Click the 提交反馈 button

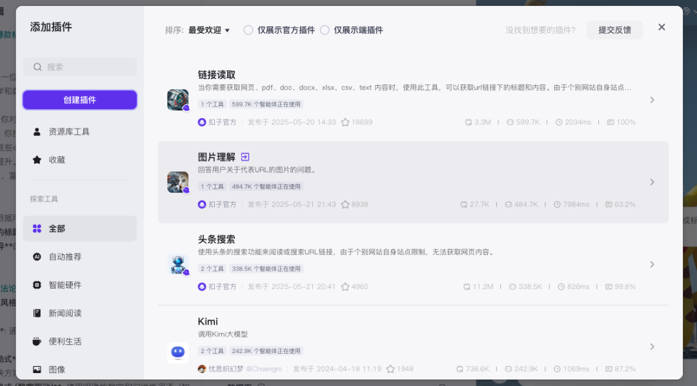(615, 30)
